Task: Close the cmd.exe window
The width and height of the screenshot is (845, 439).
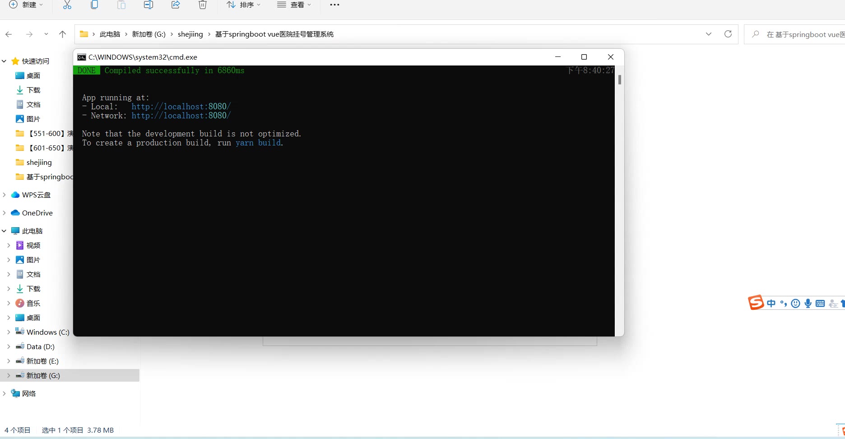Action: (x=611, y=57)
